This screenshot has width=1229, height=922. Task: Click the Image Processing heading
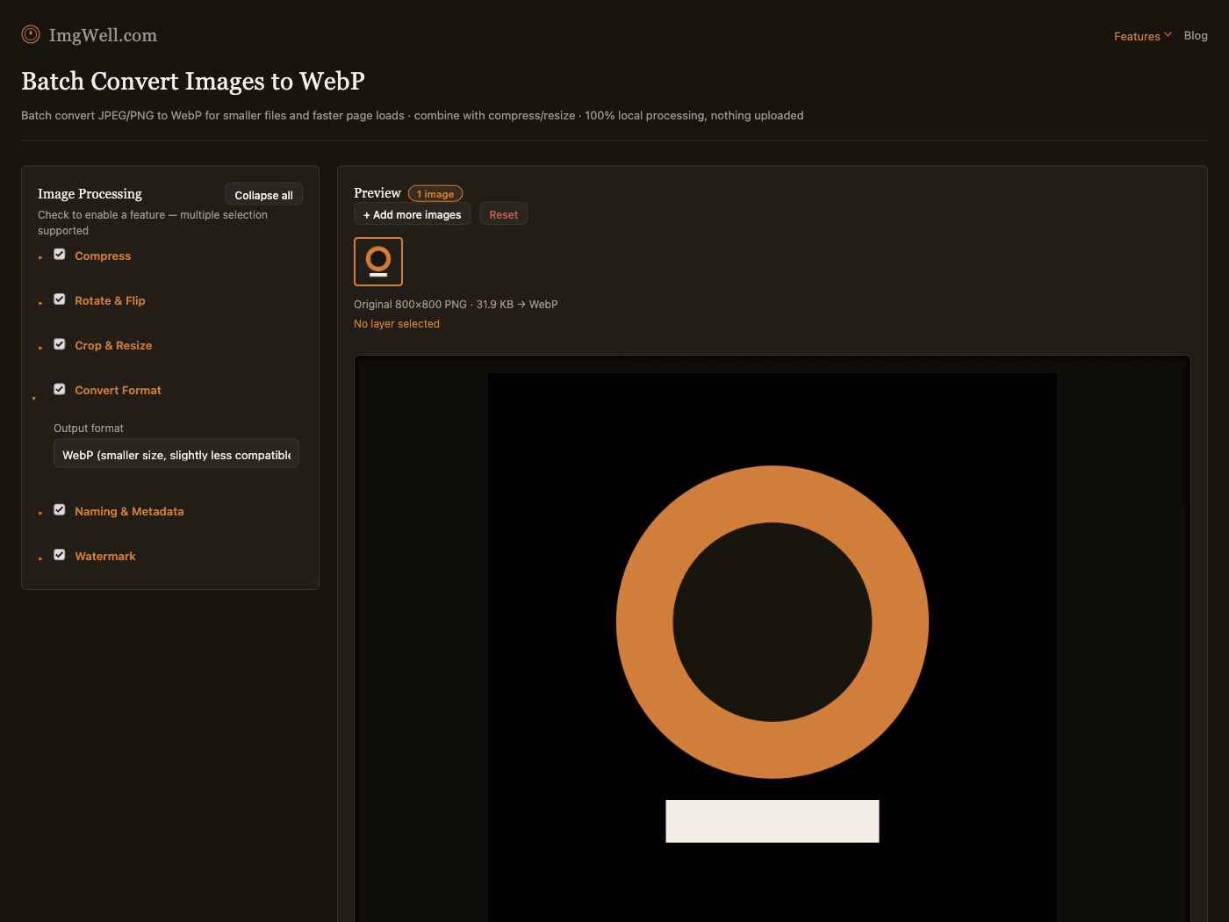[x=90, y=194]
